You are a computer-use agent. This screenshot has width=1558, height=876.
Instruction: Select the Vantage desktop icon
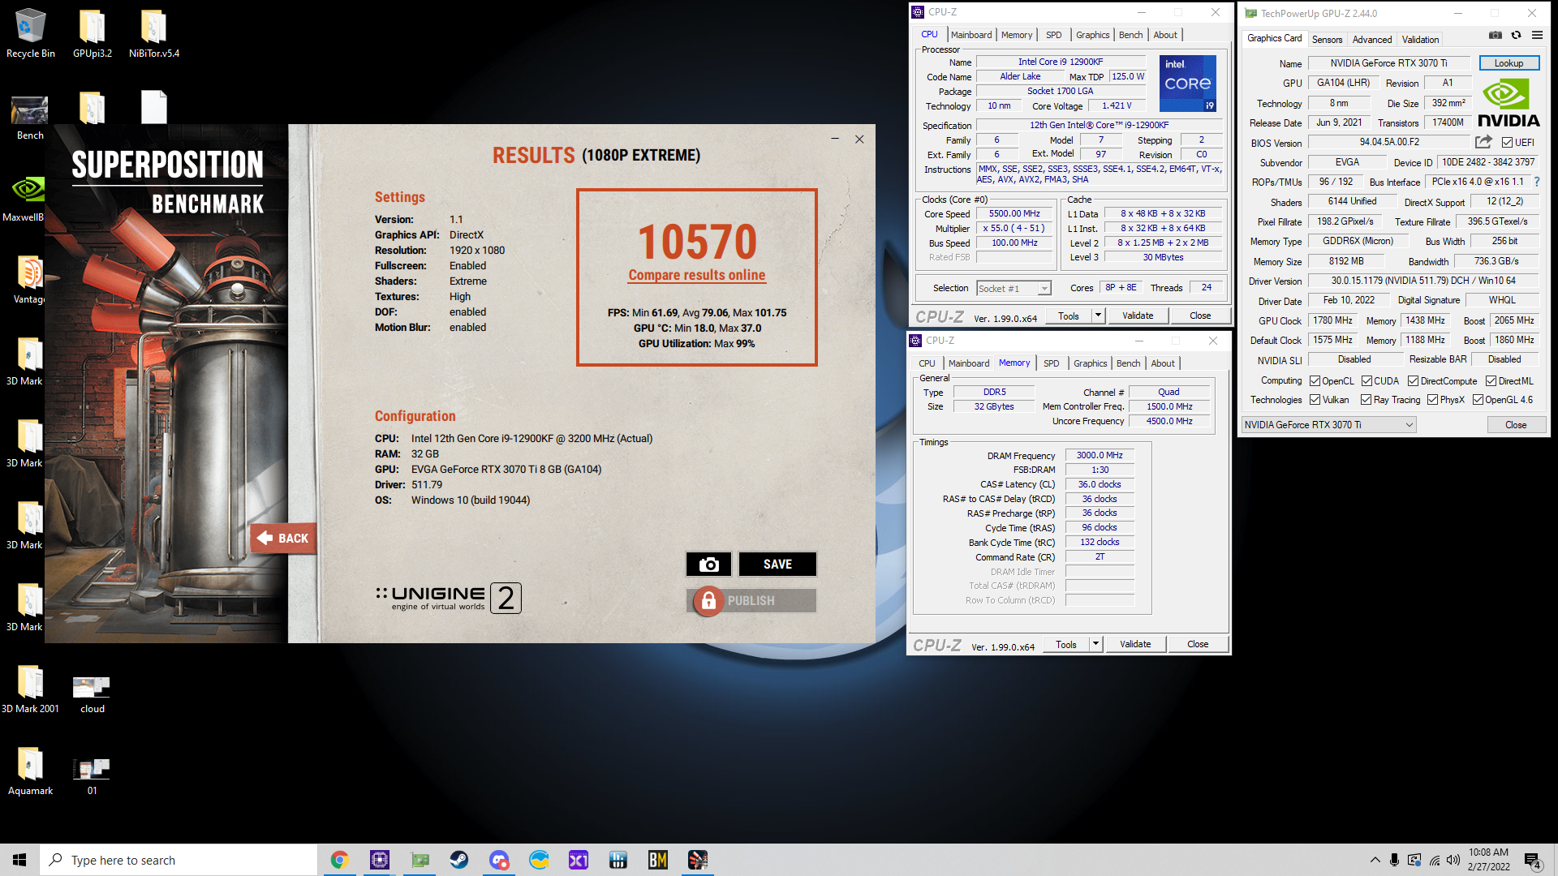[29, 281]
